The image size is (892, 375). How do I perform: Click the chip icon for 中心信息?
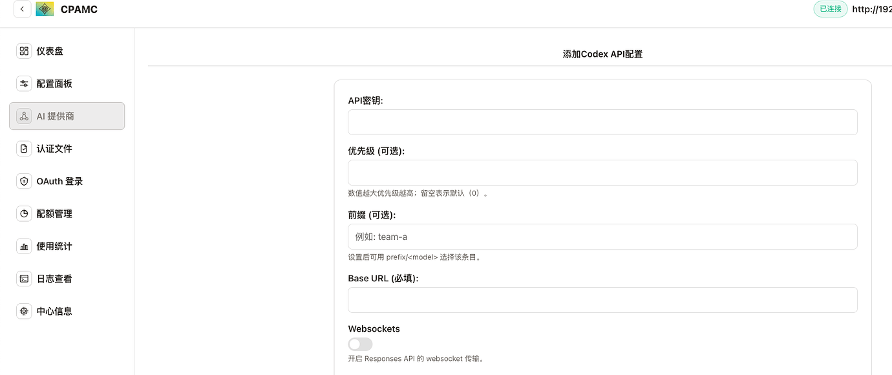pyautogui.click(x=24, y=311)
